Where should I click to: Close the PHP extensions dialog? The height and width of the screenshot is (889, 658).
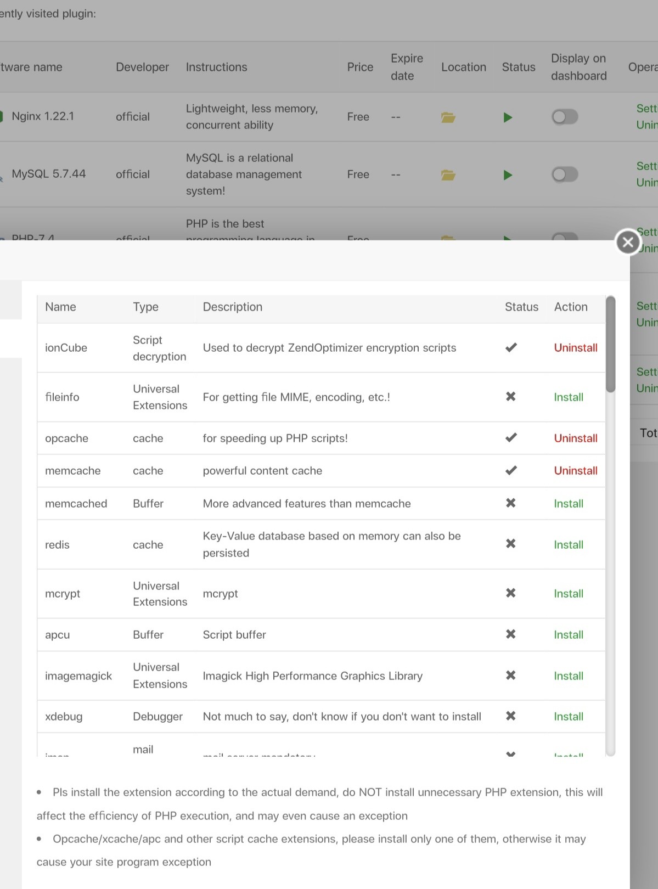tap(628, 242)
